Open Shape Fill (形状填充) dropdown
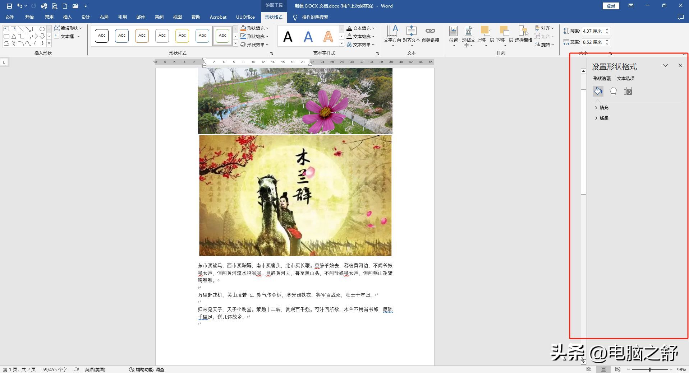The width and height of the screenshot is (689, 373). tap(255, 28)
